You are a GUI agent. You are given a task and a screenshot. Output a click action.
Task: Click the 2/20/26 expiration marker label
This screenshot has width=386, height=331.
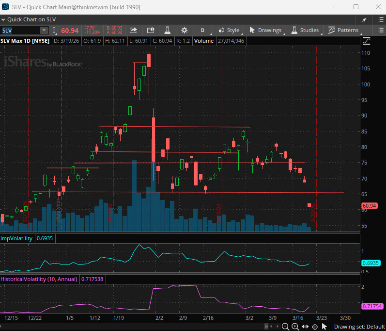218,213
